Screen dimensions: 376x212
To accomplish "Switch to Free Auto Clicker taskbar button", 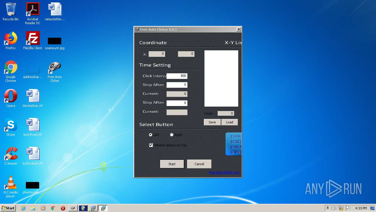I will (x=73, y=208).
